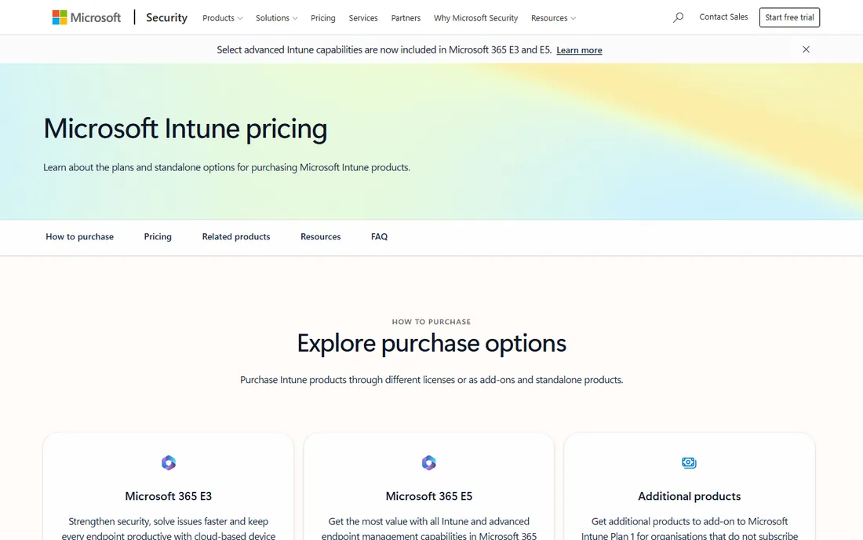The image size is (863, 540).
Task: Select the Additional products card title
Action: [689, 496]
